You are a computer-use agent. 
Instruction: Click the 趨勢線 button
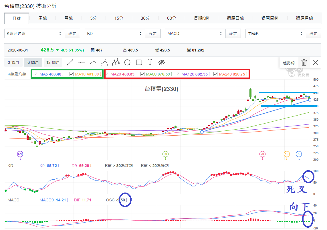tap(289, 63)
